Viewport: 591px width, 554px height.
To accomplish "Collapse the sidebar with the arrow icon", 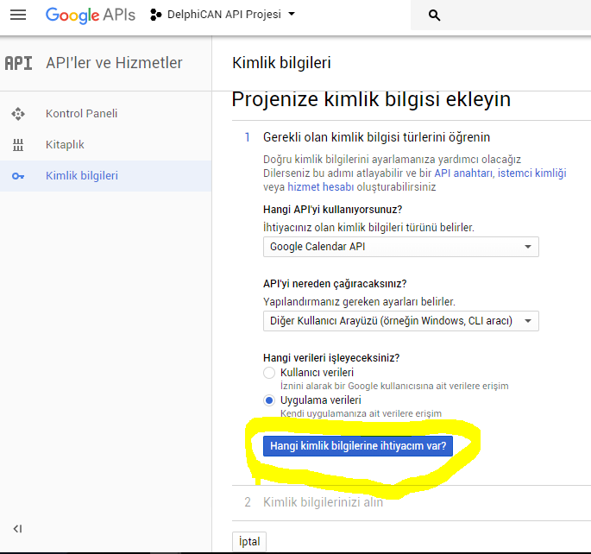I will click(17, 529).
